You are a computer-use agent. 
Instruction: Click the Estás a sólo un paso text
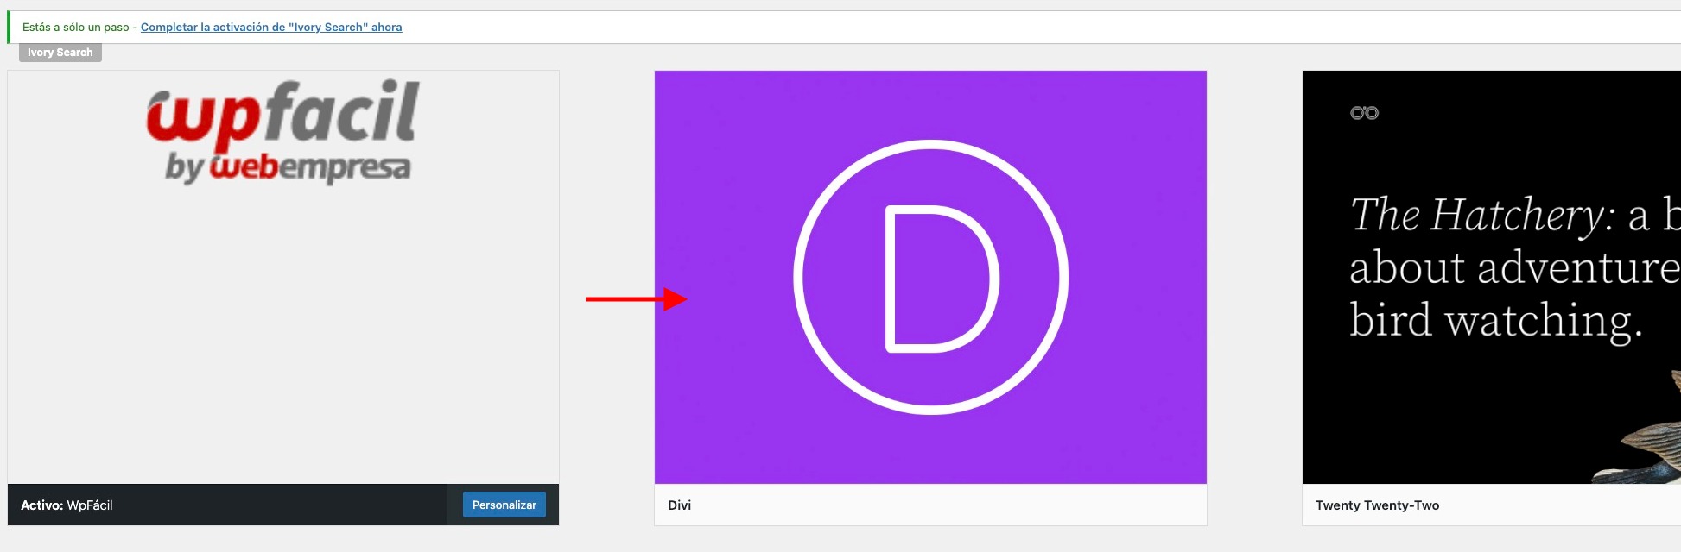pyautogui.click(x=75, y=27)
